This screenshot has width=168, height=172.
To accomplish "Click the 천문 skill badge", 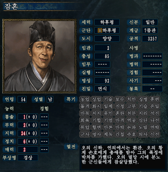I will pyautogui.click(x=131, y=113).
